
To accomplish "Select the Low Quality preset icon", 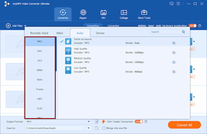I will click(x=68, y=70).
